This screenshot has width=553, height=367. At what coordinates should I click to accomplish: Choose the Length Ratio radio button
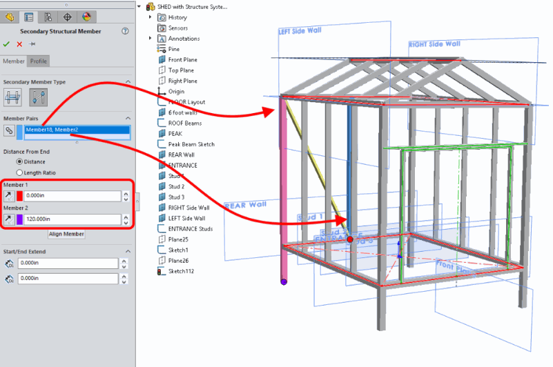pyautogui.click(x=19, y=172)
